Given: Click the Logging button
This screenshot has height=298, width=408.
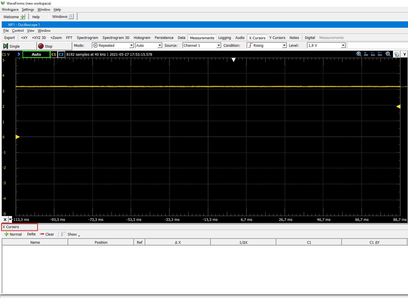Looking at the screenshot, I should (x=225, y=38).
